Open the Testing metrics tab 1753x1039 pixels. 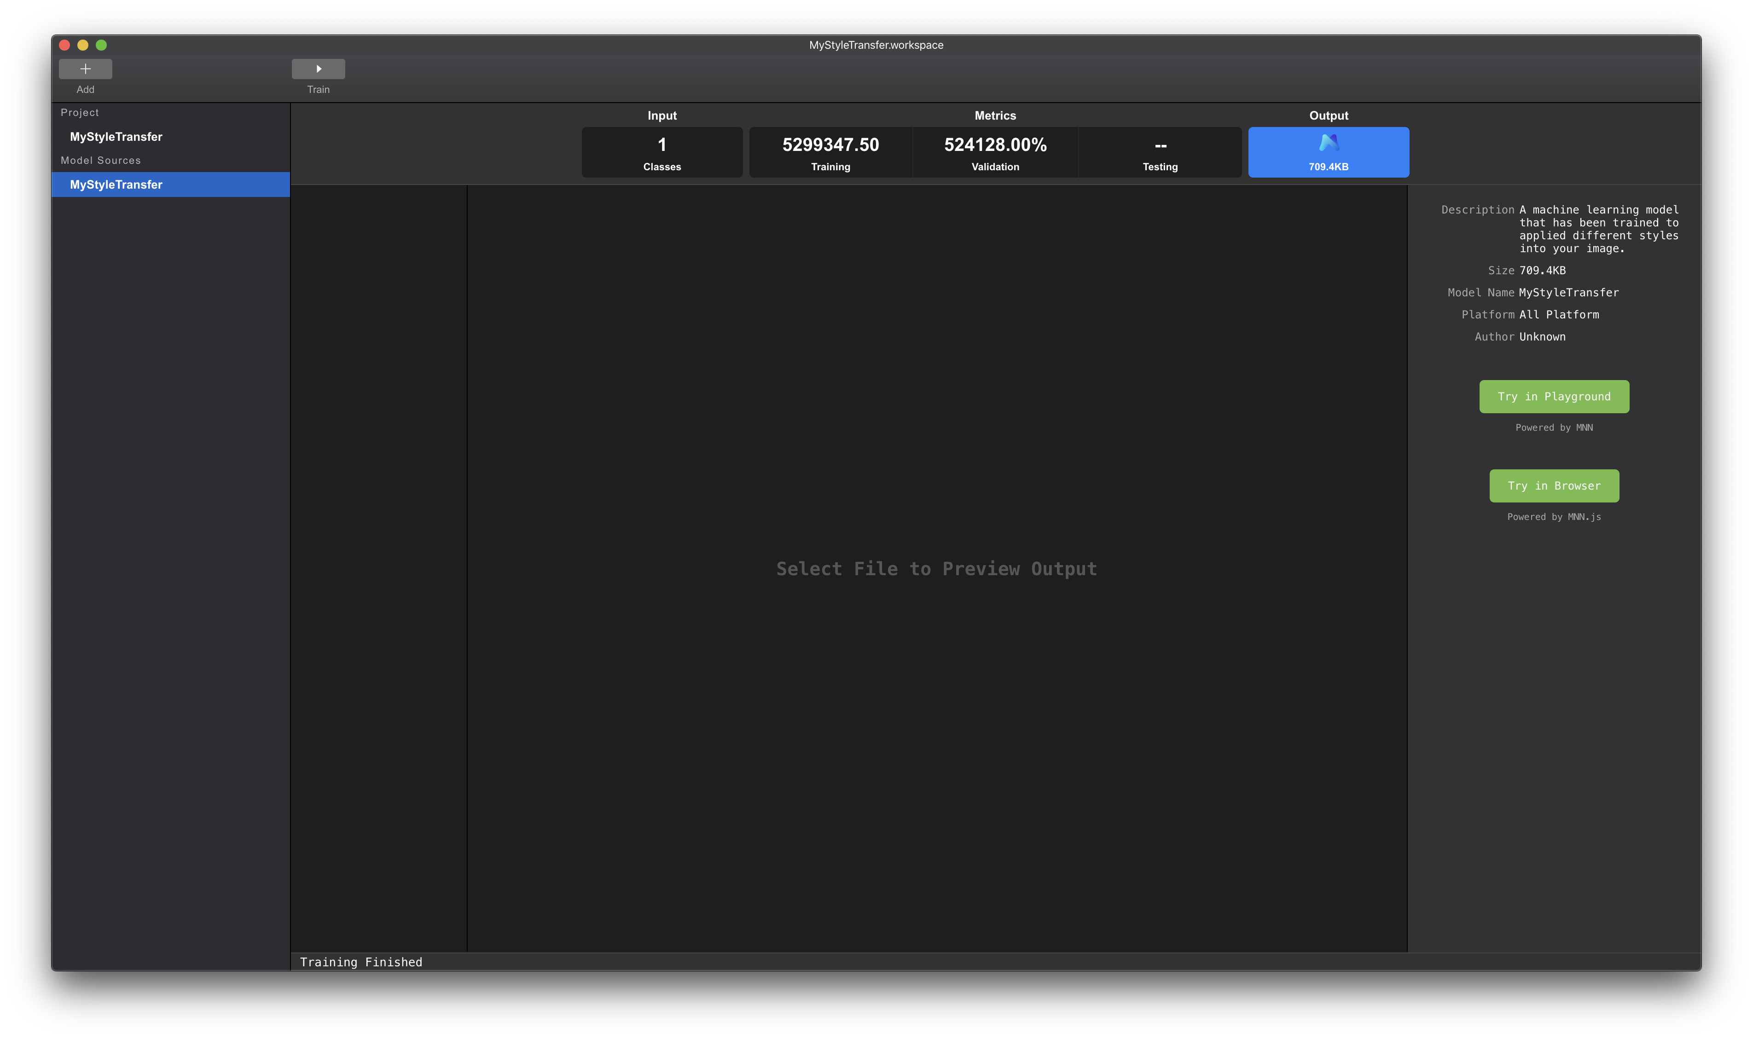[x=1160, y=153]
